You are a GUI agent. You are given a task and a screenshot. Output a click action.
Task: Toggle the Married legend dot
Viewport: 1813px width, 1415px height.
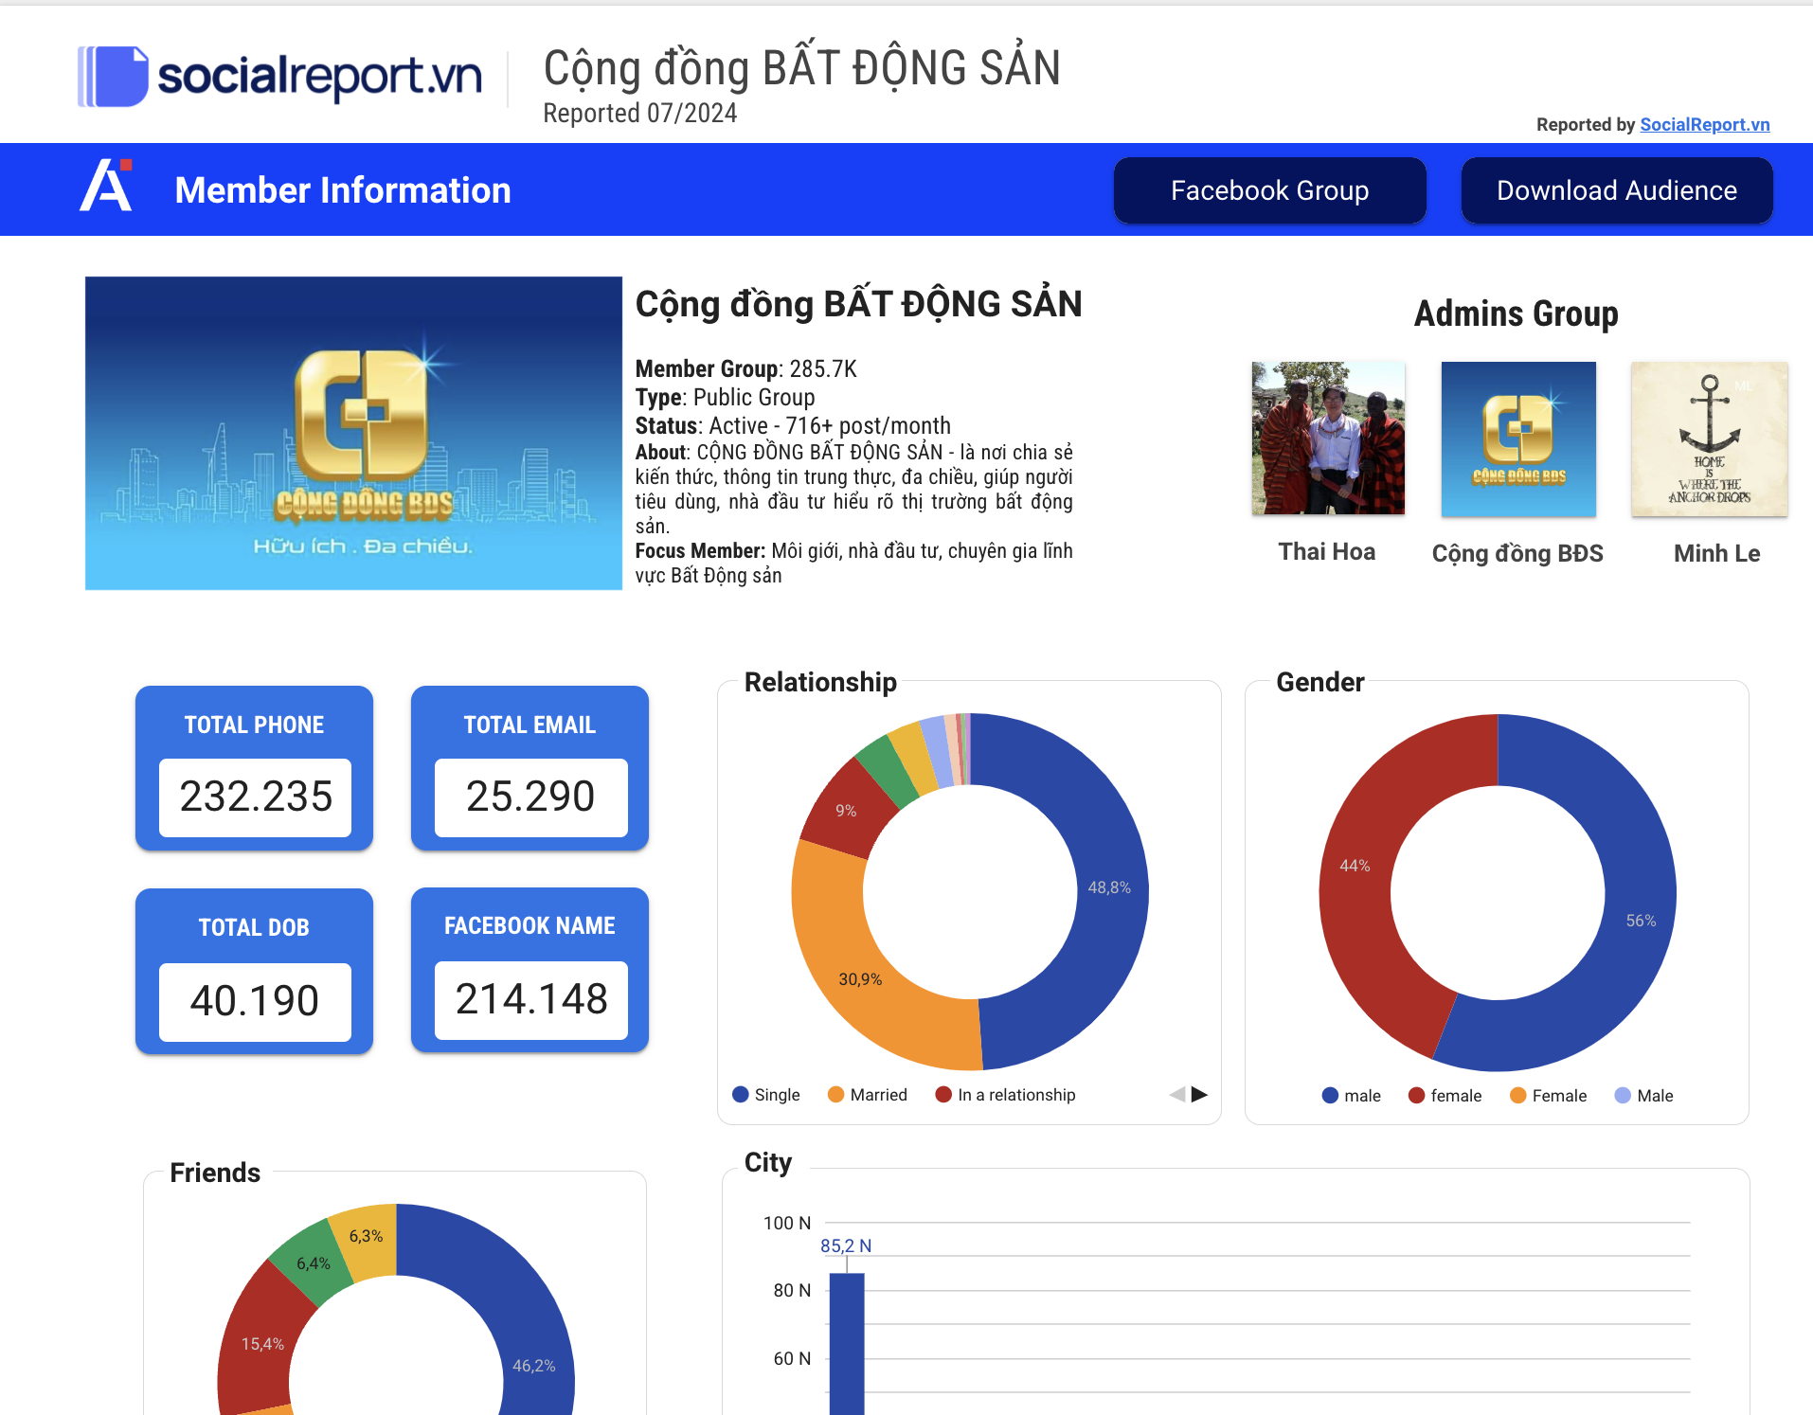(x=835, y=1094)
